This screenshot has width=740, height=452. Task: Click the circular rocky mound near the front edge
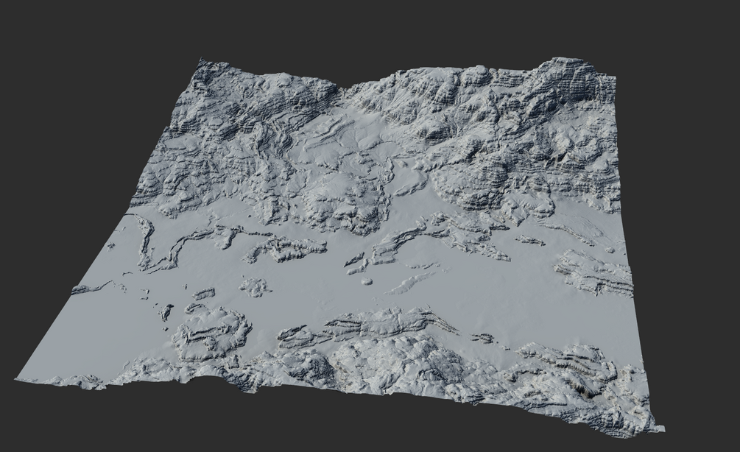pos(211,333)
